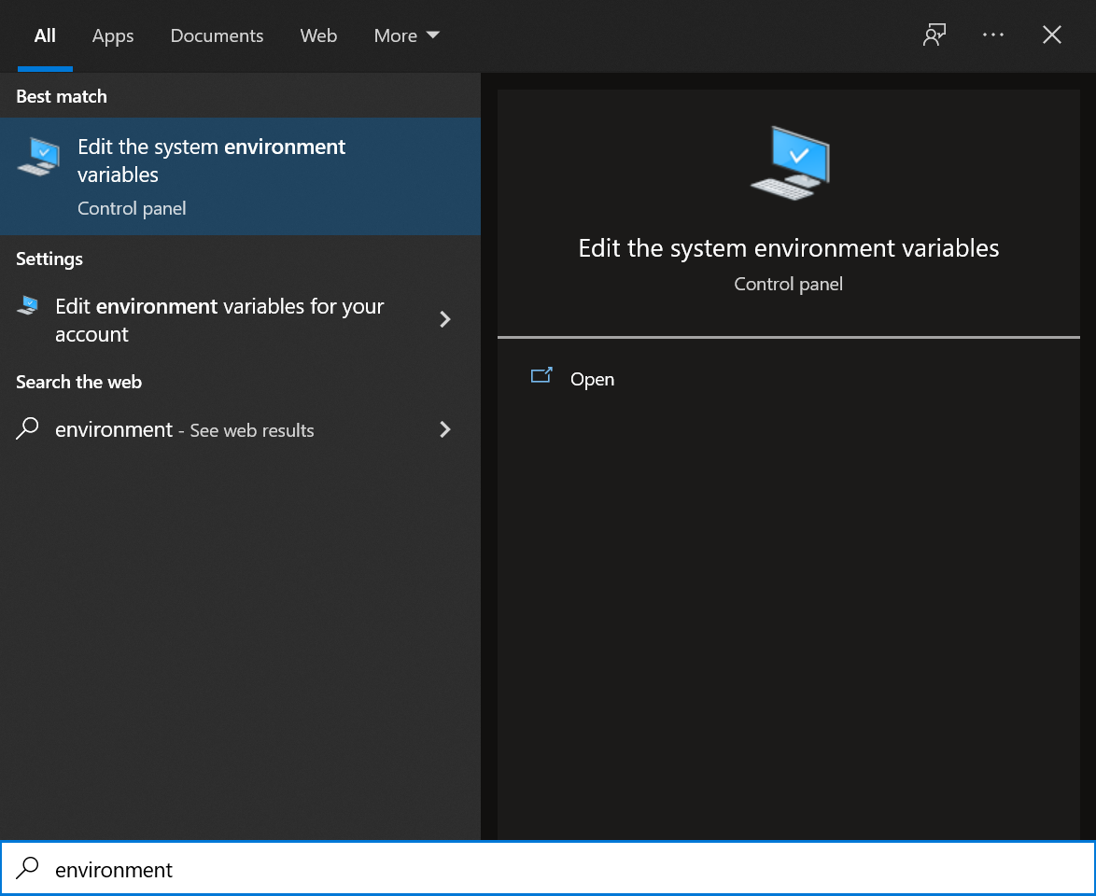
Task: Switch to the Web tab
Action: tap(318, 35)
